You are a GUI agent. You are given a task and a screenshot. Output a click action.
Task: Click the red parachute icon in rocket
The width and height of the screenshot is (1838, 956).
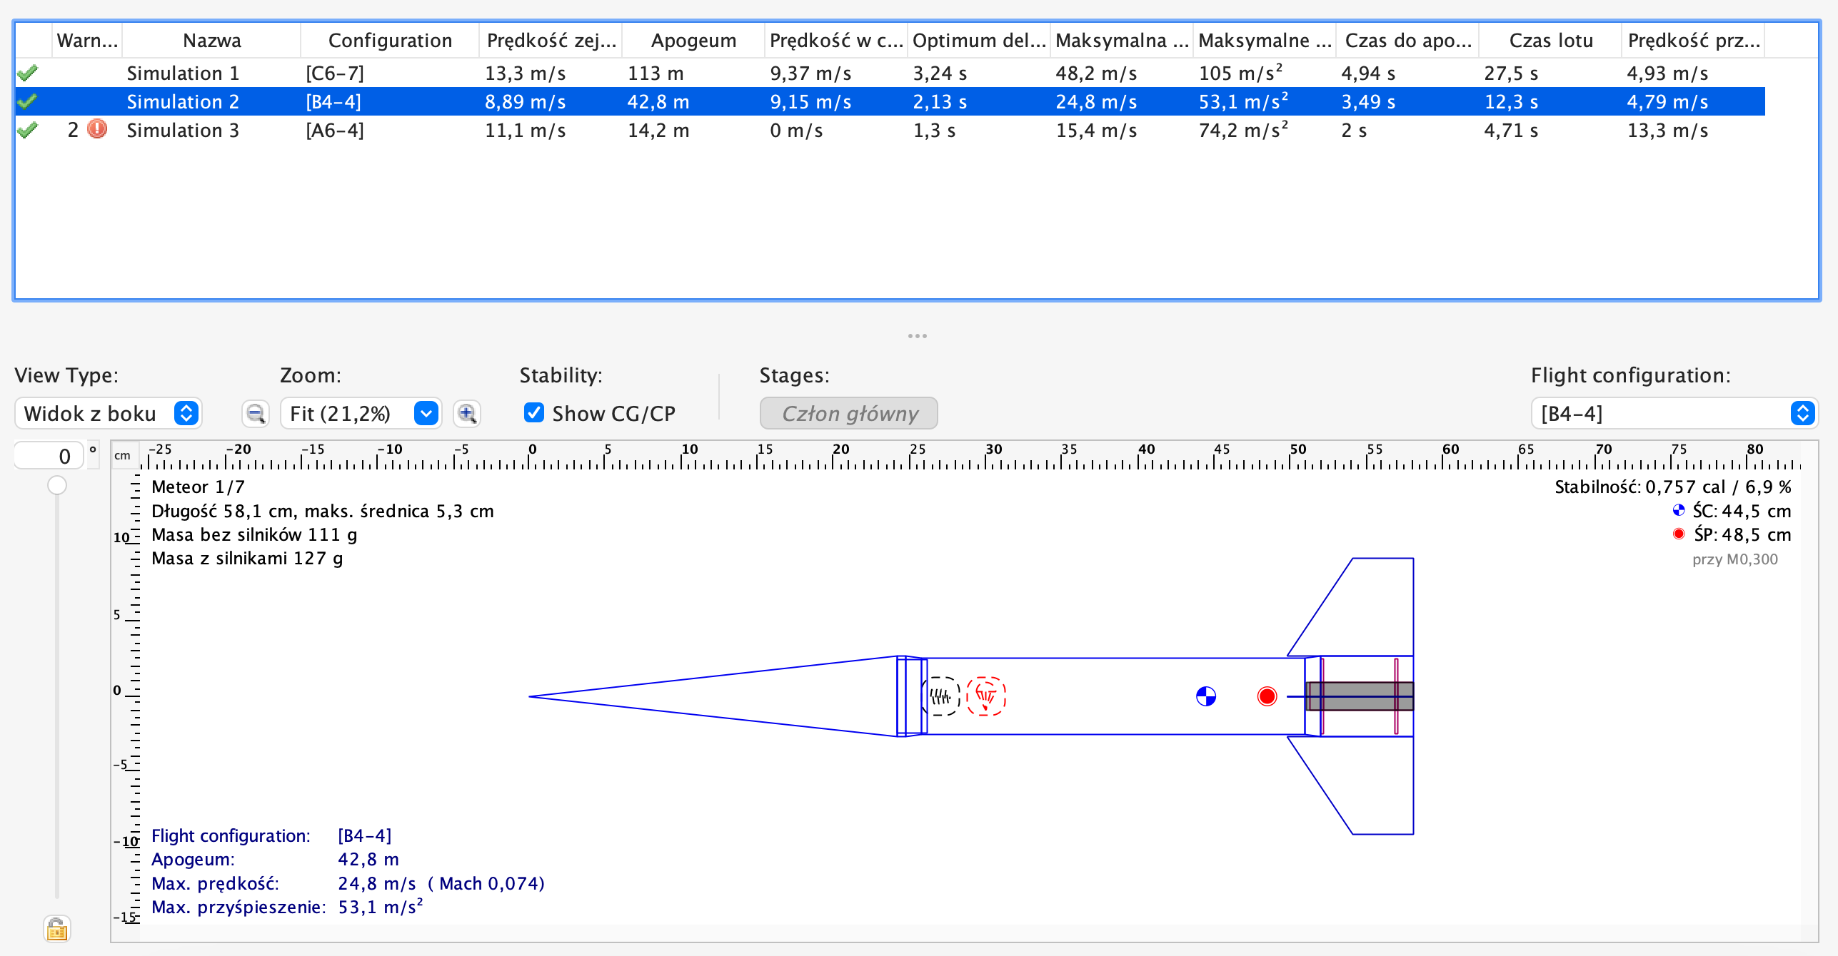[x=986, y=696]
